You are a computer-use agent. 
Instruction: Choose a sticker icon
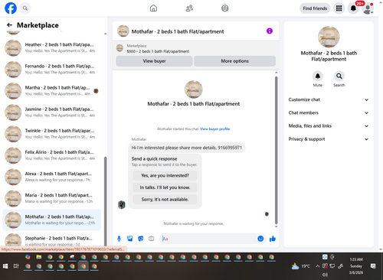coord(141,239)
